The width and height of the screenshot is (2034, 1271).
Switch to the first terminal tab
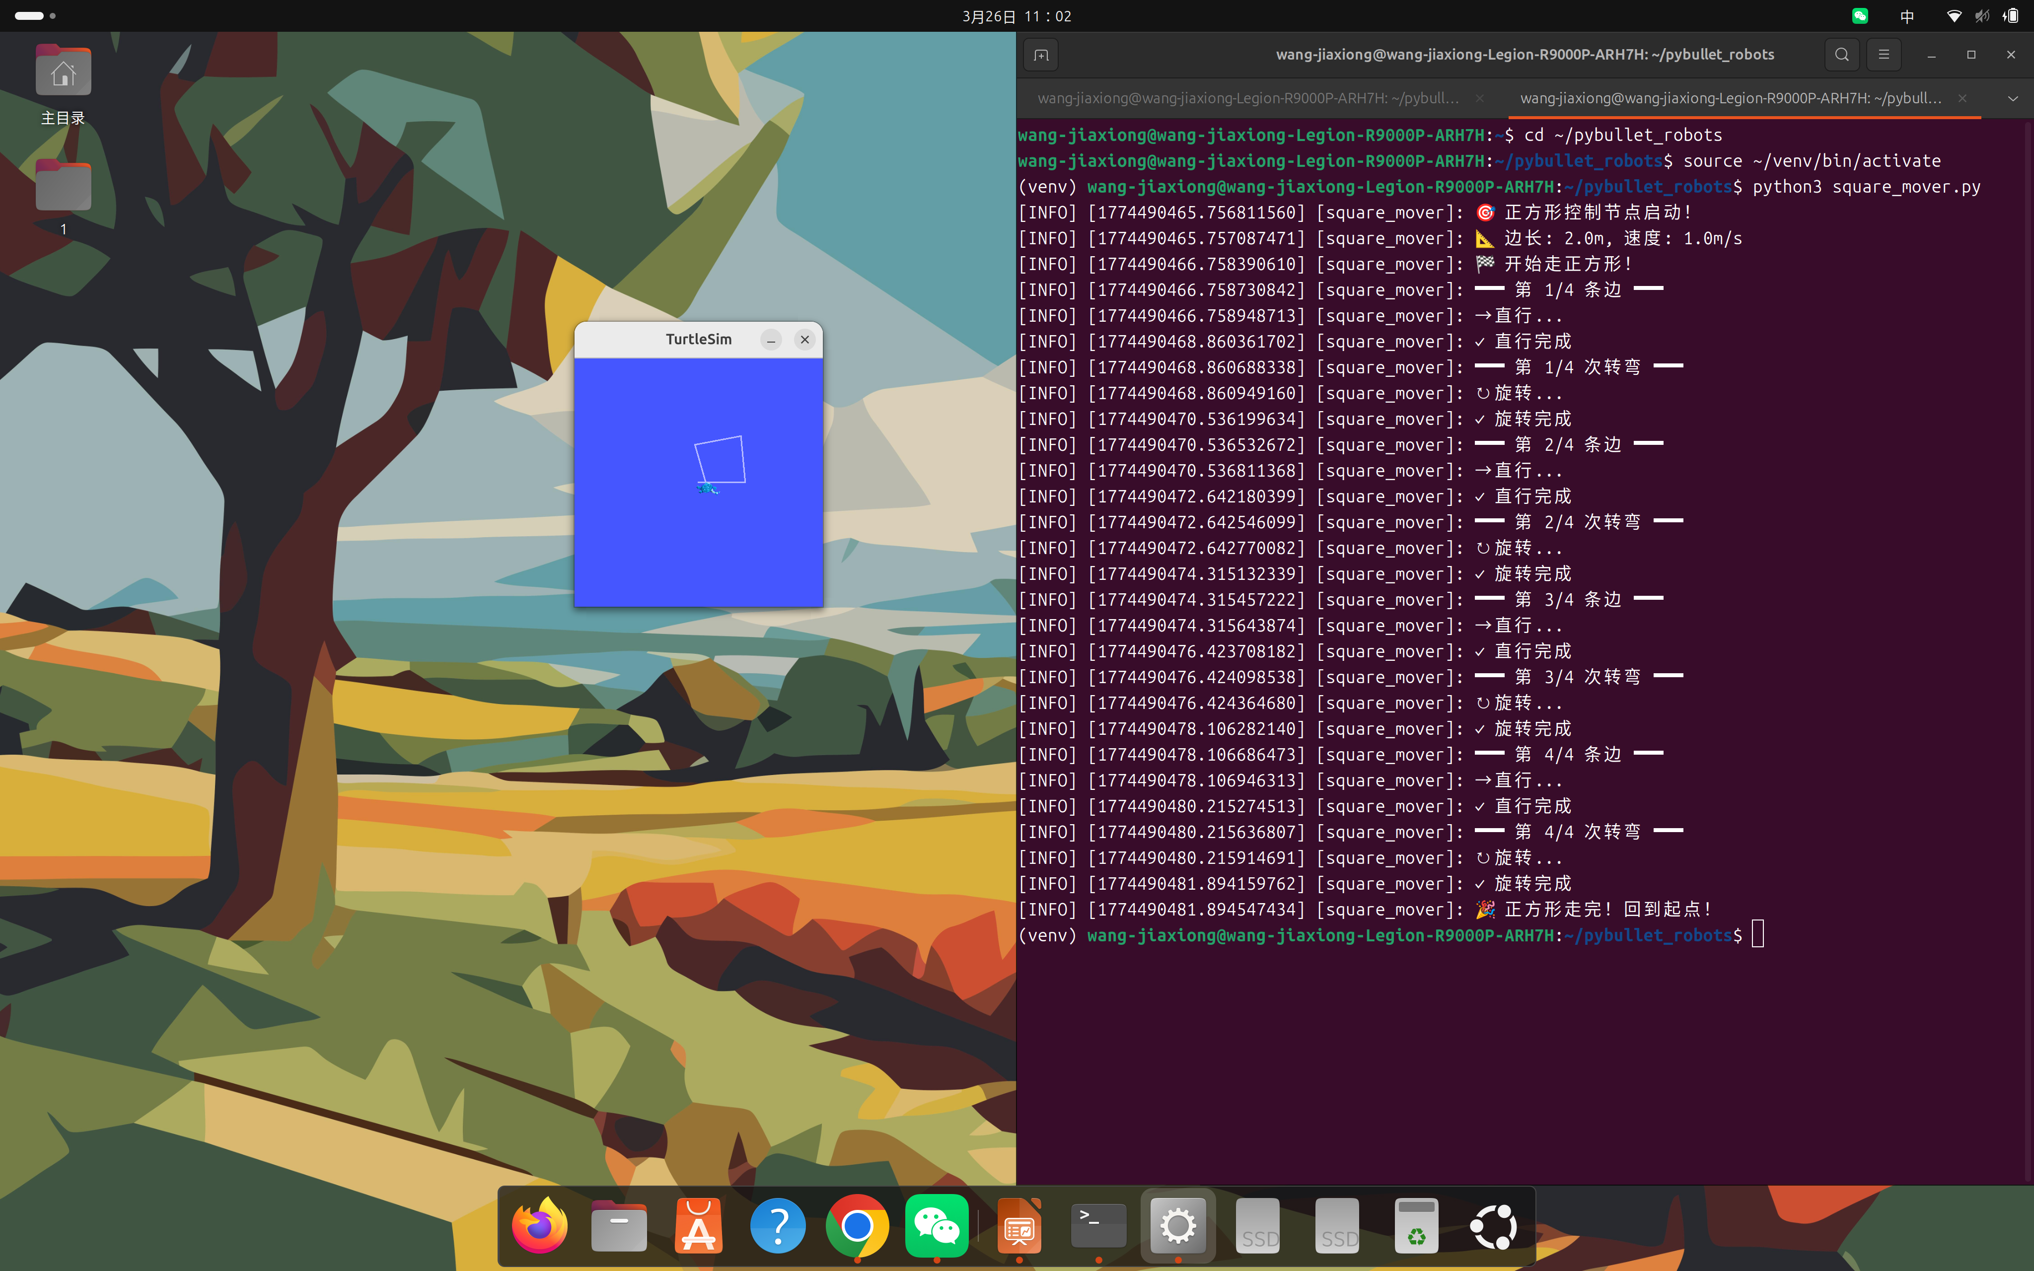(1247, 98)
